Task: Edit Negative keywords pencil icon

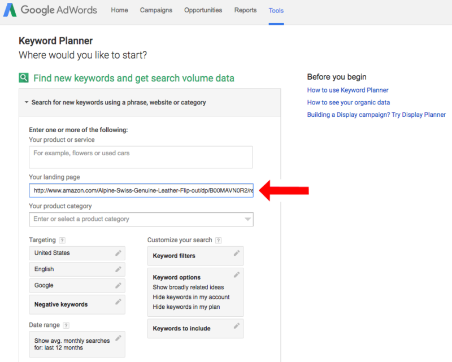Action: point(118,302)
